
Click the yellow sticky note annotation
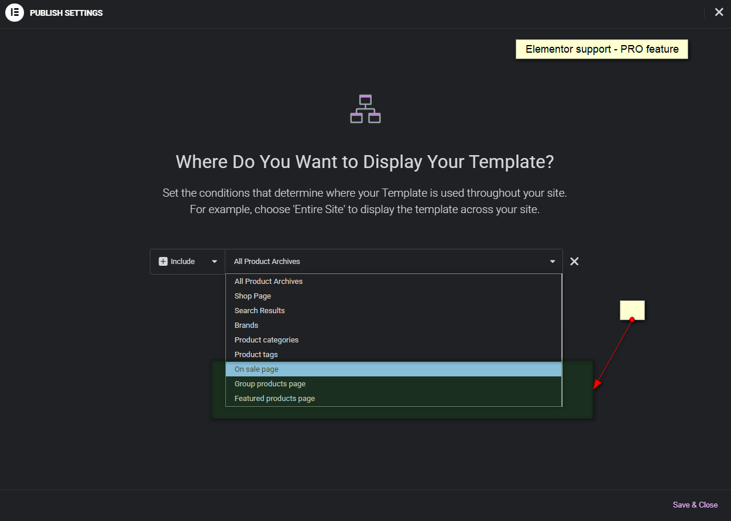[632, 310]
